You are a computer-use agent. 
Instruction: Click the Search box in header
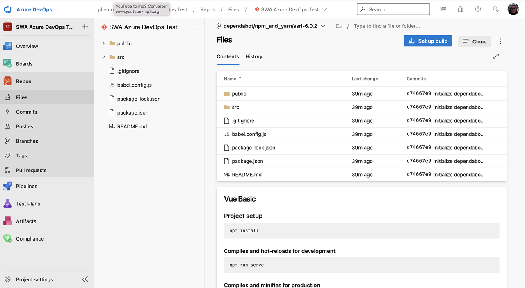(393, 9)
